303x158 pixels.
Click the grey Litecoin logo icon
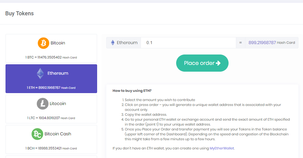[x=43, y=104]
